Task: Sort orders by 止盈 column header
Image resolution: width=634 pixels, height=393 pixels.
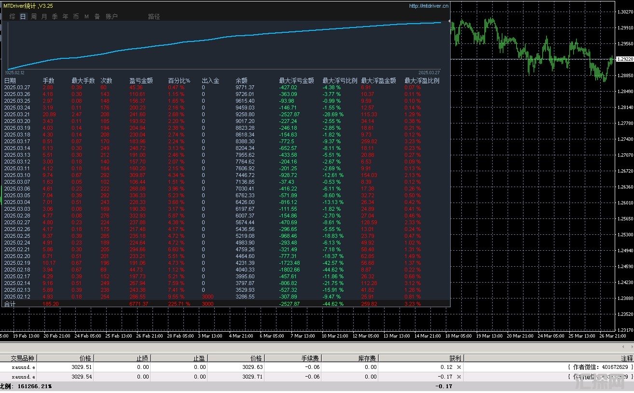Action: point(179,358)
